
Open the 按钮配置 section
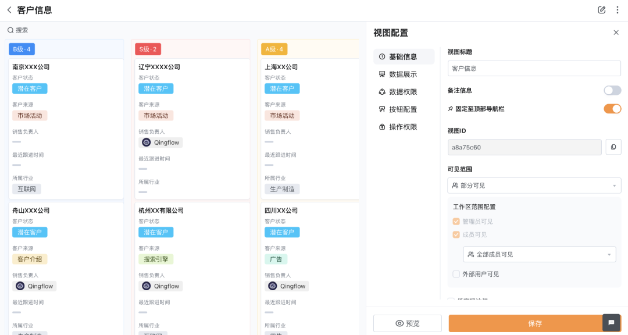tap(403, 109)
